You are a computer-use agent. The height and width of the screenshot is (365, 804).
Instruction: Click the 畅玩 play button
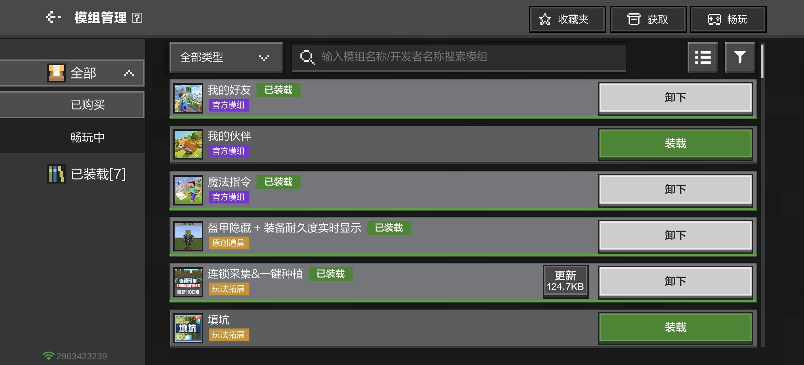click(x=728, y=20)
